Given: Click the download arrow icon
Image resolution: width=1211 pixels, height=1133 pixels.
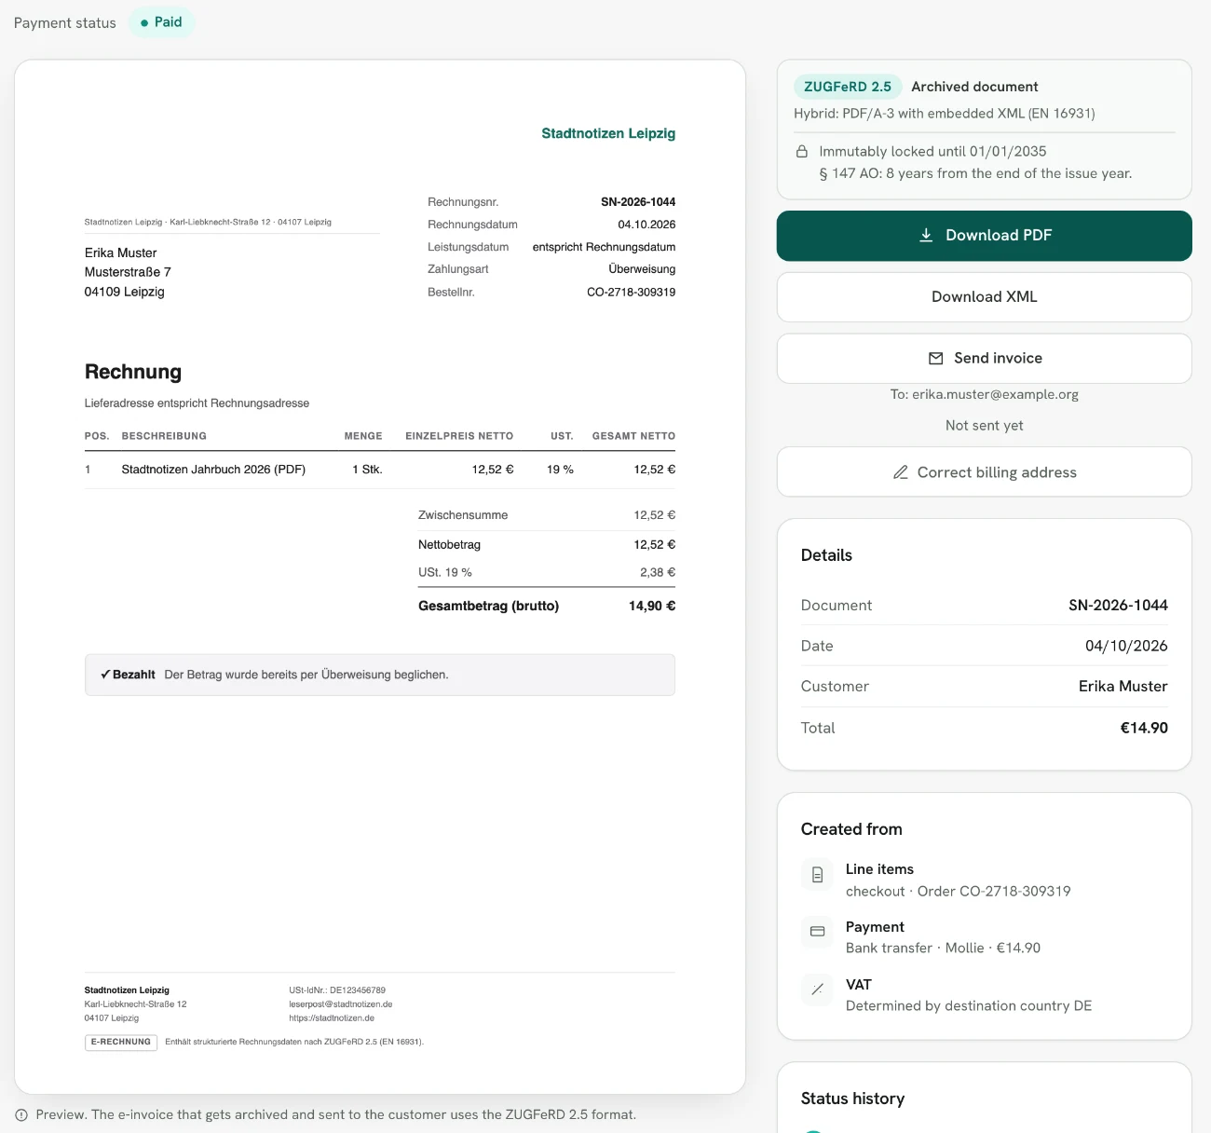Looking at the screenshot, I should [926, 235].
